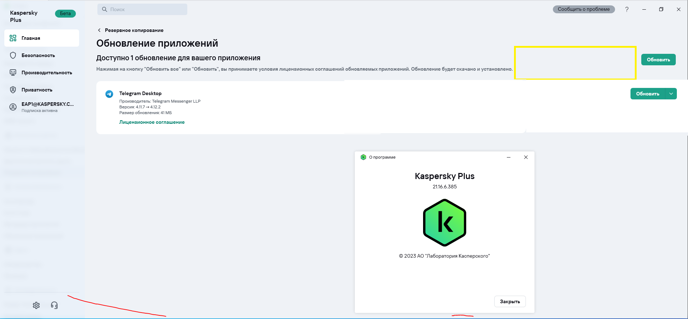Click version number 21.16.6.385
The height and width of the screenshot is (319, 688).
point(445,187)
